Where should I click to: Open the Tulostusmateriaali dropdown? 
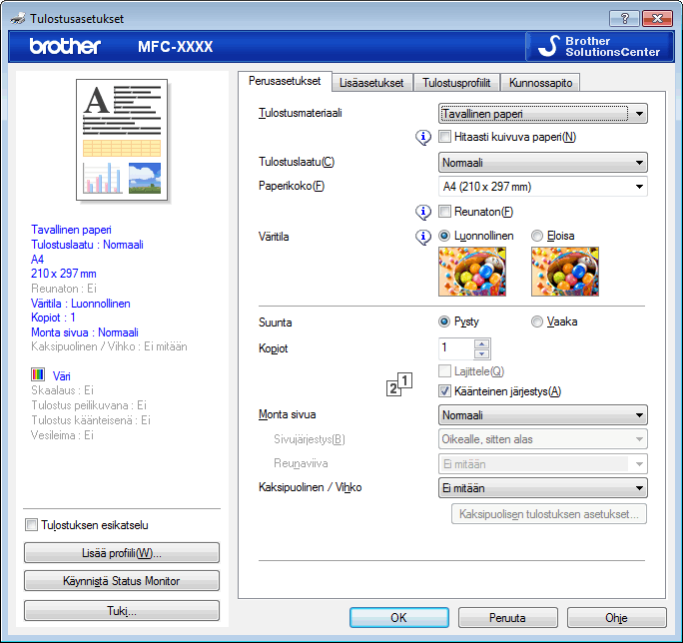click(543, 114)
